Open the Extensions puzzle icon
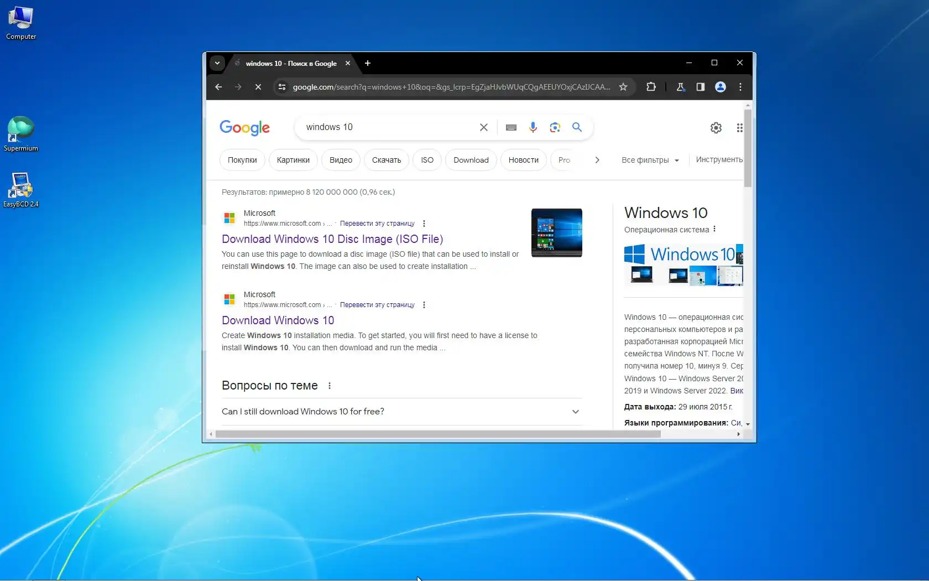Image resolution: width=929 pixels, height=581 pixels. coord(651,87)
